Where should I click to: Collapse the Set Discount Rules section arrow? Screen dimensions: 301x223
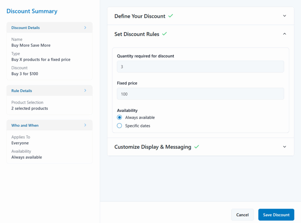coord(284,34)
